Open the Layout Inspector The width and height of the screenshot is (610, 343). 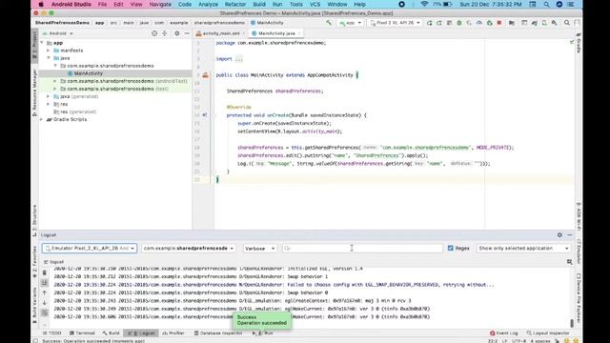[547, 333]
